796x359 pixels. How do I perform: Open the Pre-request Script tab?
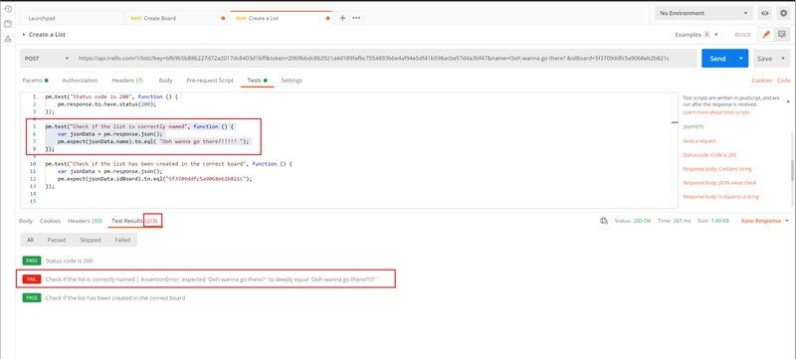coord(210,81)
